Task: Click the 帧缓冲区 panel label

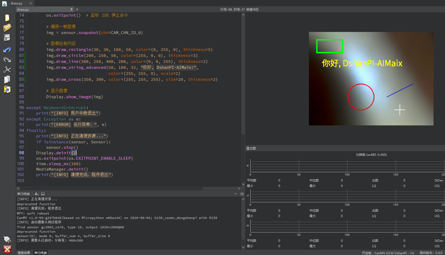Action: [253, 9]
